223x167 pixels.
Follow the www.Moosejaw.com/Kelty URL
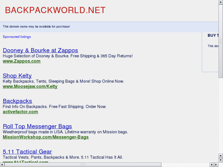pos(30,86)
